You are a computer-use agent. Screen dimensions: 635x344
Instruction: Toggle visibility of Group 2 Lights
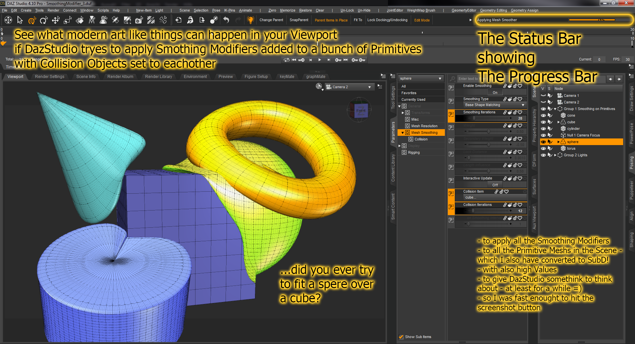[543, 155]
